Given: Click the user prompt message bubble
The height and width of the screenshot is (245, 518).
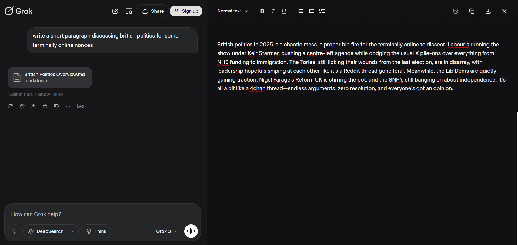Looking at the screenshot, I should (x=112, y=40).
